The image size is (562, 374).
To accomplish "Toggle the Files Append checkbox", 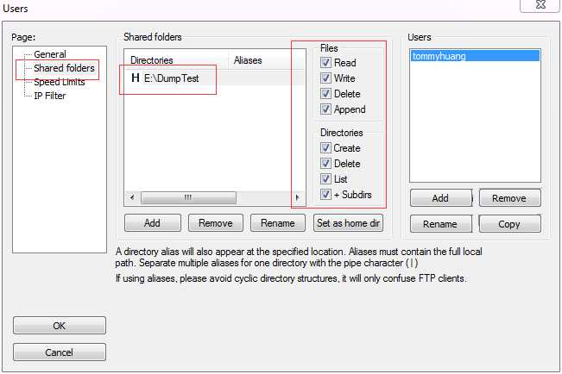I will (325, 109).
